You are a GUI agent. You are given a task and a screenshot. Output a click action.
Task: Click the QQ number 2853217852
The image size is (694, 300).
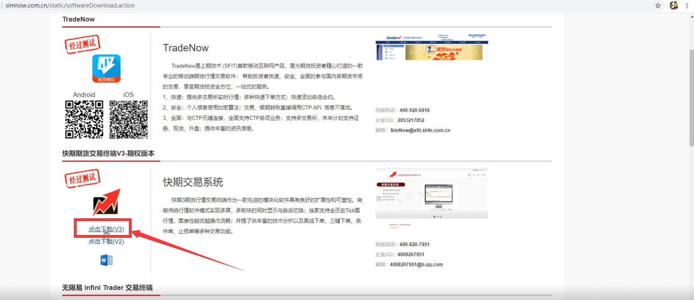pyautogui.click(x=411, y=121)
